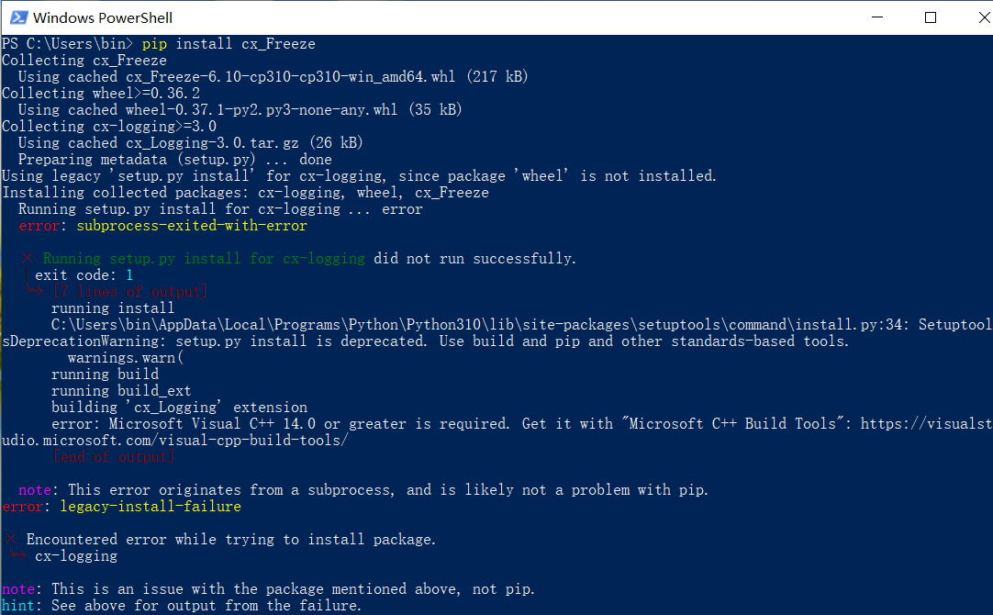Viewport: 993px width, 615px height.
Task: Click the 'subprocess-exited-with-error' error text
Action: (x=191, y=225)
